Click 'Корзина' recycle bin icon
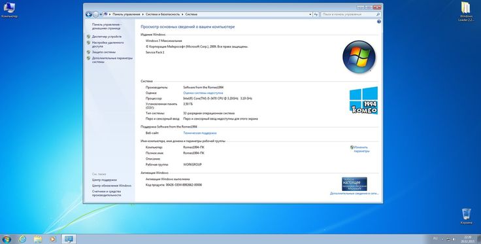Screen dimensions: 481x244 (466, 216)
